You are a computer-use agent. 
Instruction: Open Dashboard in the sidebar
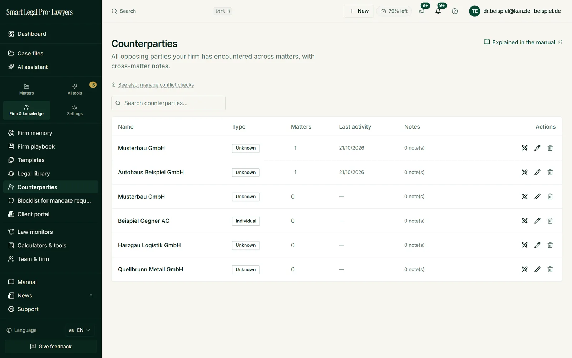(x=51, y=34)
